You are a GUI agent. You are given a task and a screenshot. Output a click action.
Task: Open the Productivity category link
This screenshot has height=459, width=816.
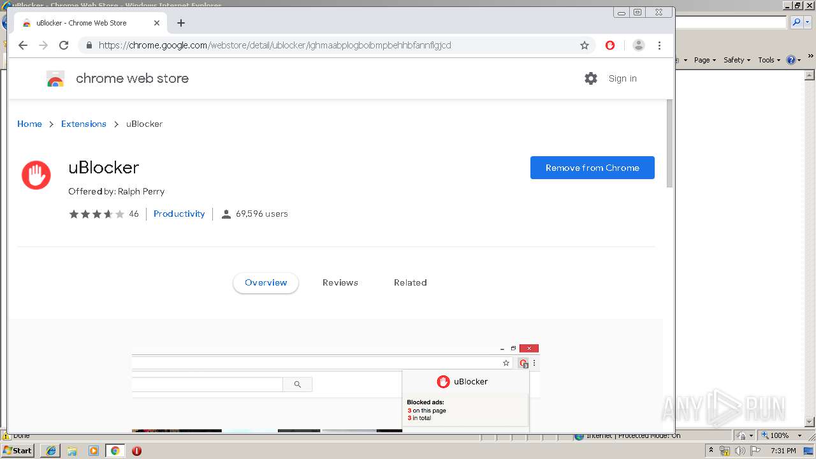pyautogui.click(x=179, y=214)
